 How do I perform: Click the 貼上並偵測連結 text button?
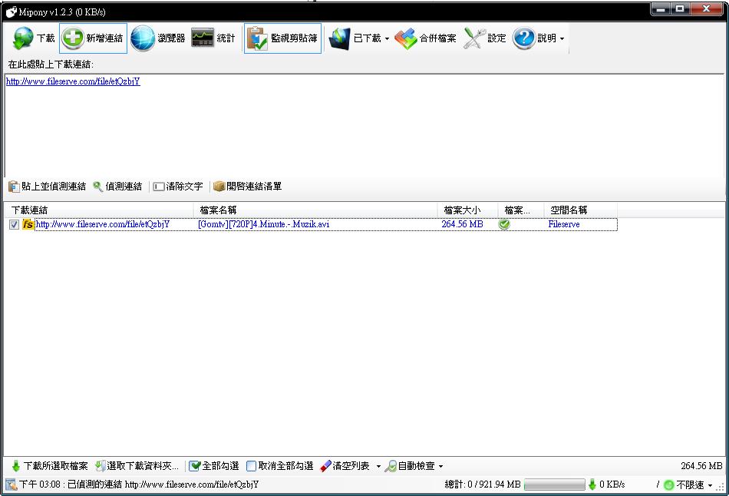tap(54, 187)
